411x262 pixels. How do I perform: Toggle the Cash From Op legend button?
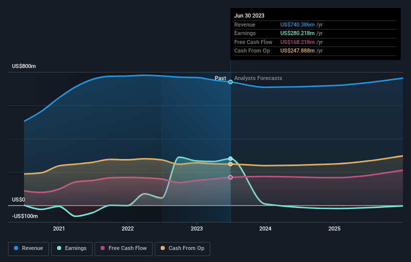(182, 248)
